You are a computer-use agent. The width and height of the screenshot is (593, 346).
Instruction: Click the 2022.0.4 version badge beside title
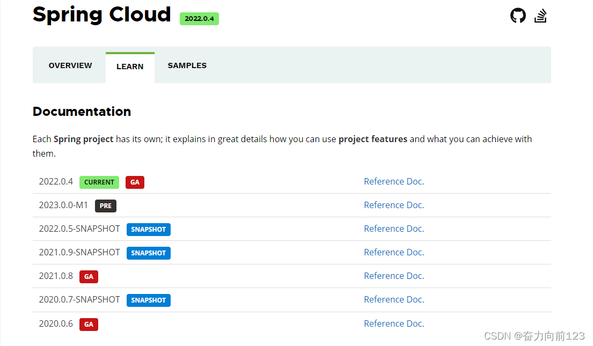199,19
